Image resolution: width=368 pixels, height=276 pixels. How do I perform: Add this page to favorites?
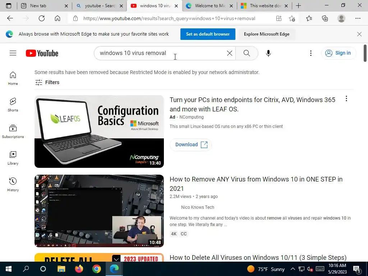click(x=292, y=18)
